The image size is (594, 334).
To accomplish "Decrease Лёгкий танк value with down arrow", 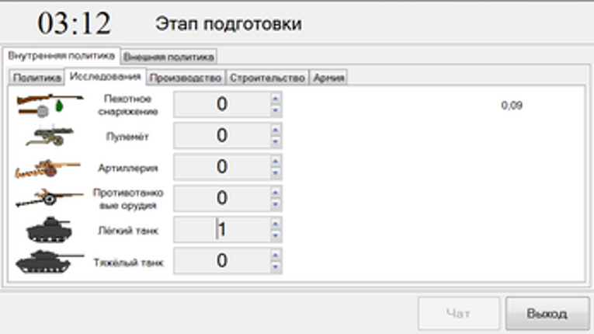I will [x=276, y=235].
